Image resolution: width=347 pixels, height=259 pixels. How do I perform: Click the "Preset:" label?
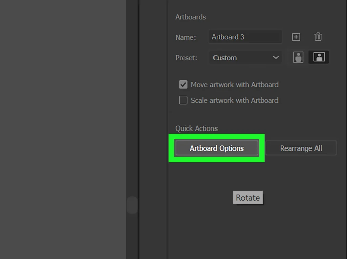(186, 58)
